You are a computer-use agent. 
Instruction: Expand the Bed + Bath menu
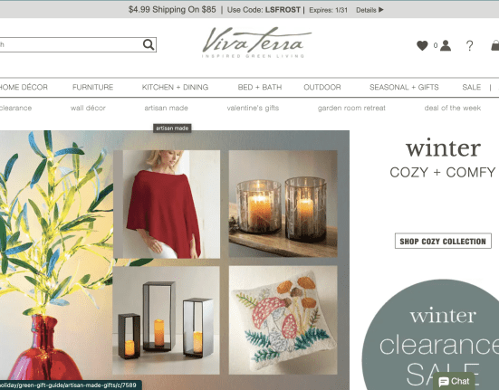pos(260,87)
